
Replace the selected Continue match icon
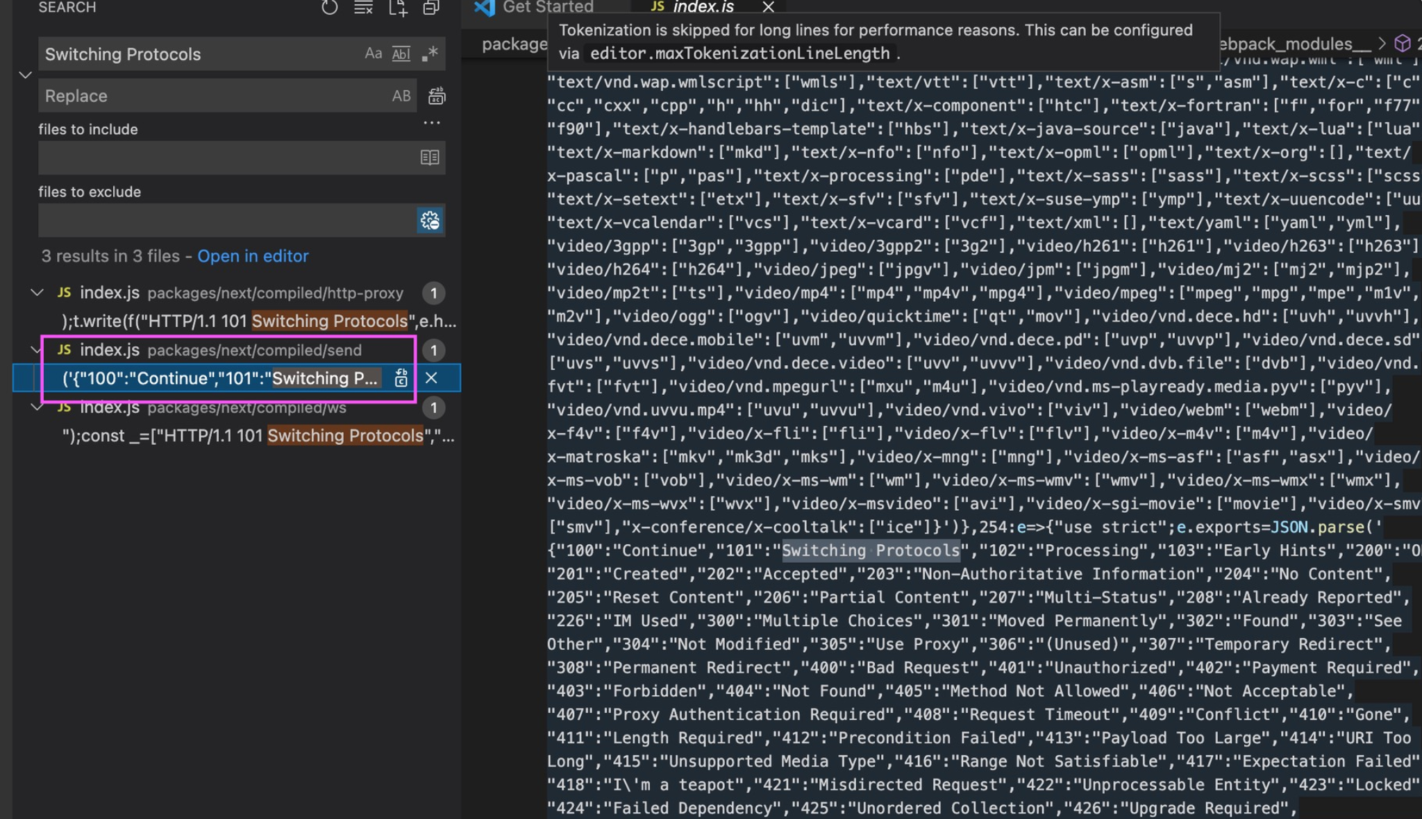(x=401, y=378)
